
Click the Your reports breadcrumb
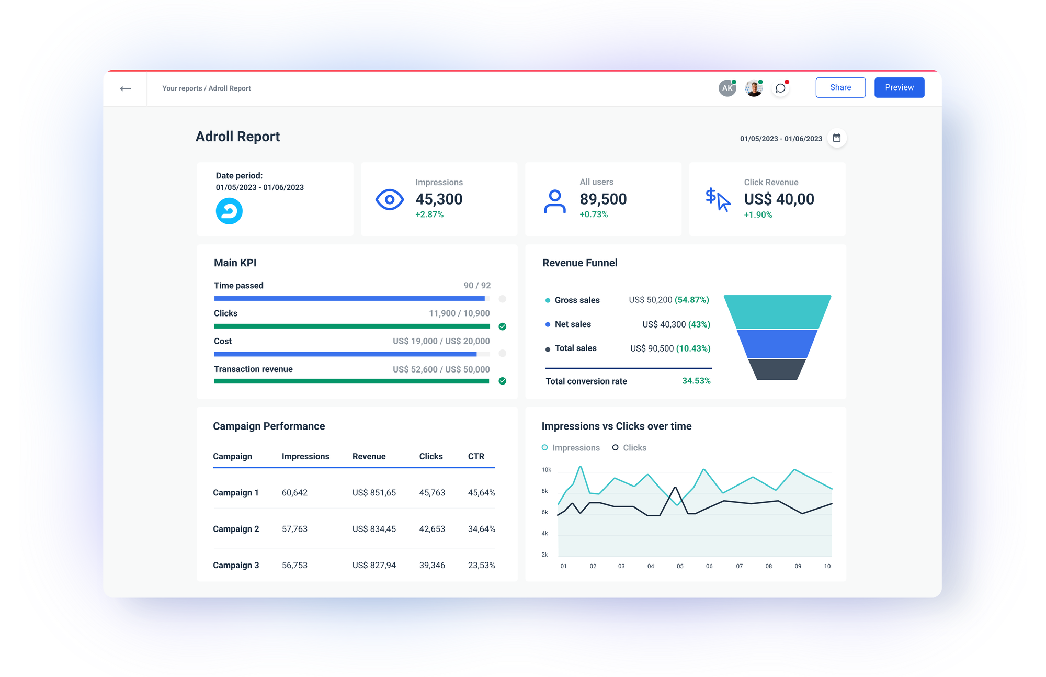point(181,88)
